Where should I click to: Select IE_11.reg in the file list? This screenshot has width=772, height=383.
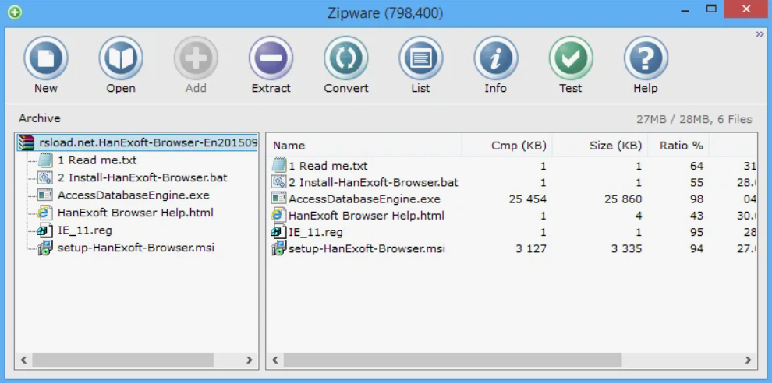coord(316,232)
